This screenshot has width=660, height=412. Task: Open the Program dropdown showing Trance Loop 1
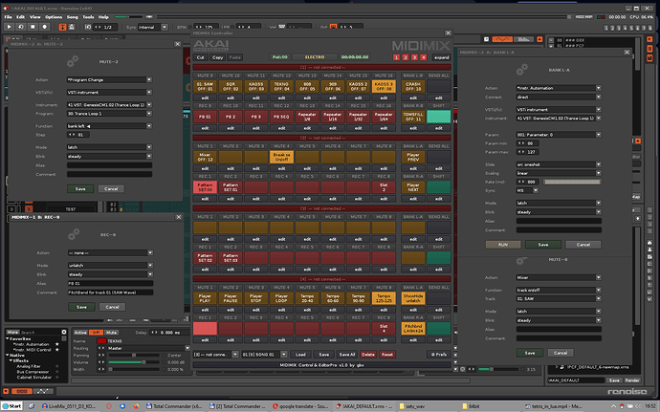[109, 114]
